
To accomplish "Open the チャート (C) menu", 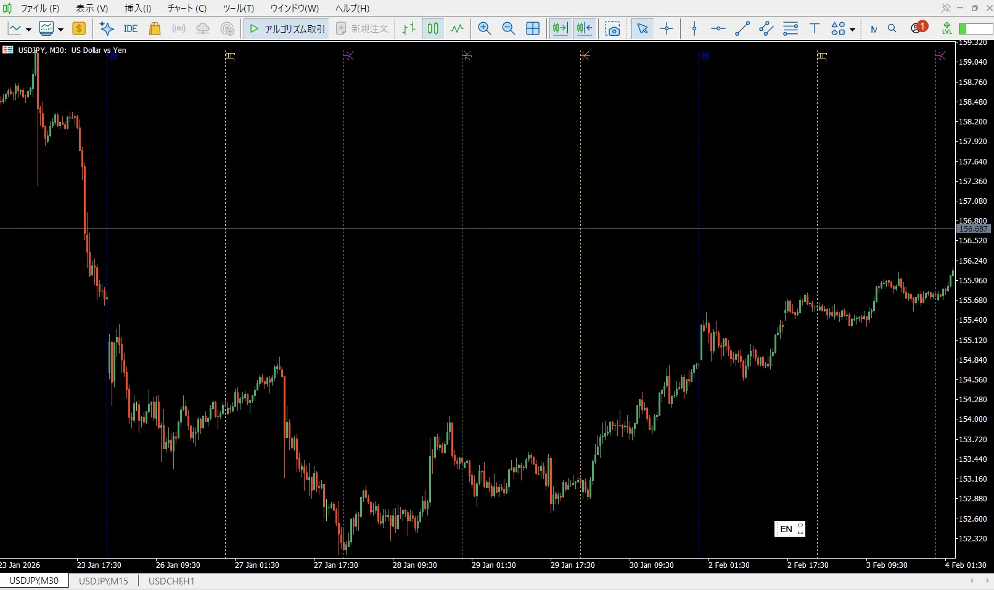I will 187,8.
